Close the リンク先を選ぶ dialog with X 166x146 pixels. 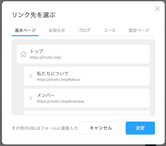tap(158, 8)
